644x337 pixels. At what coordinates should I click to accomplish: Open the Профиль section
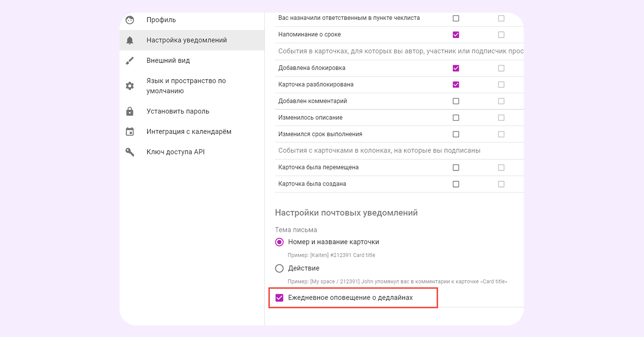161,20
